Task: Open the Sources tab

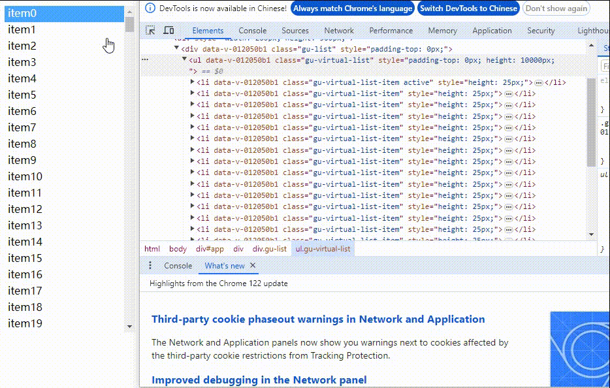Action: coord(295,30)
